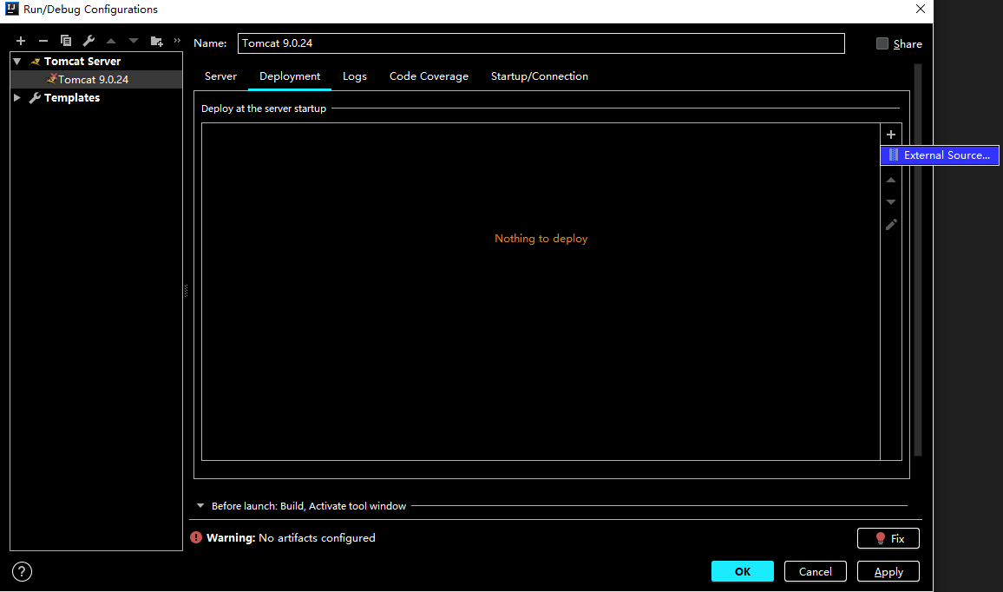Click the OK button
Viewport: 1003px width, 592px height.
click(x=742, y=571)
